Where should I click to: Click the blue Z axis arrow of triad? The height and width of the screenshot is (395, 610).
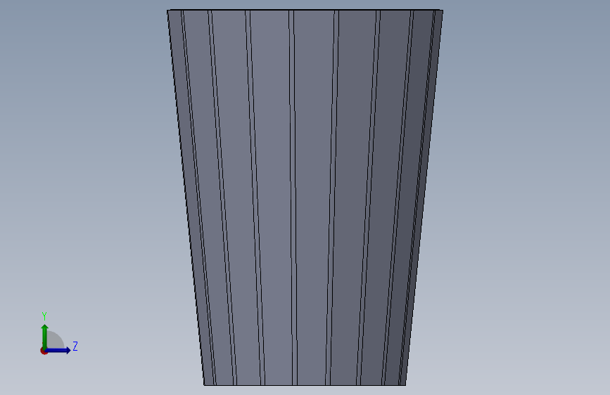tap(58, 350)
